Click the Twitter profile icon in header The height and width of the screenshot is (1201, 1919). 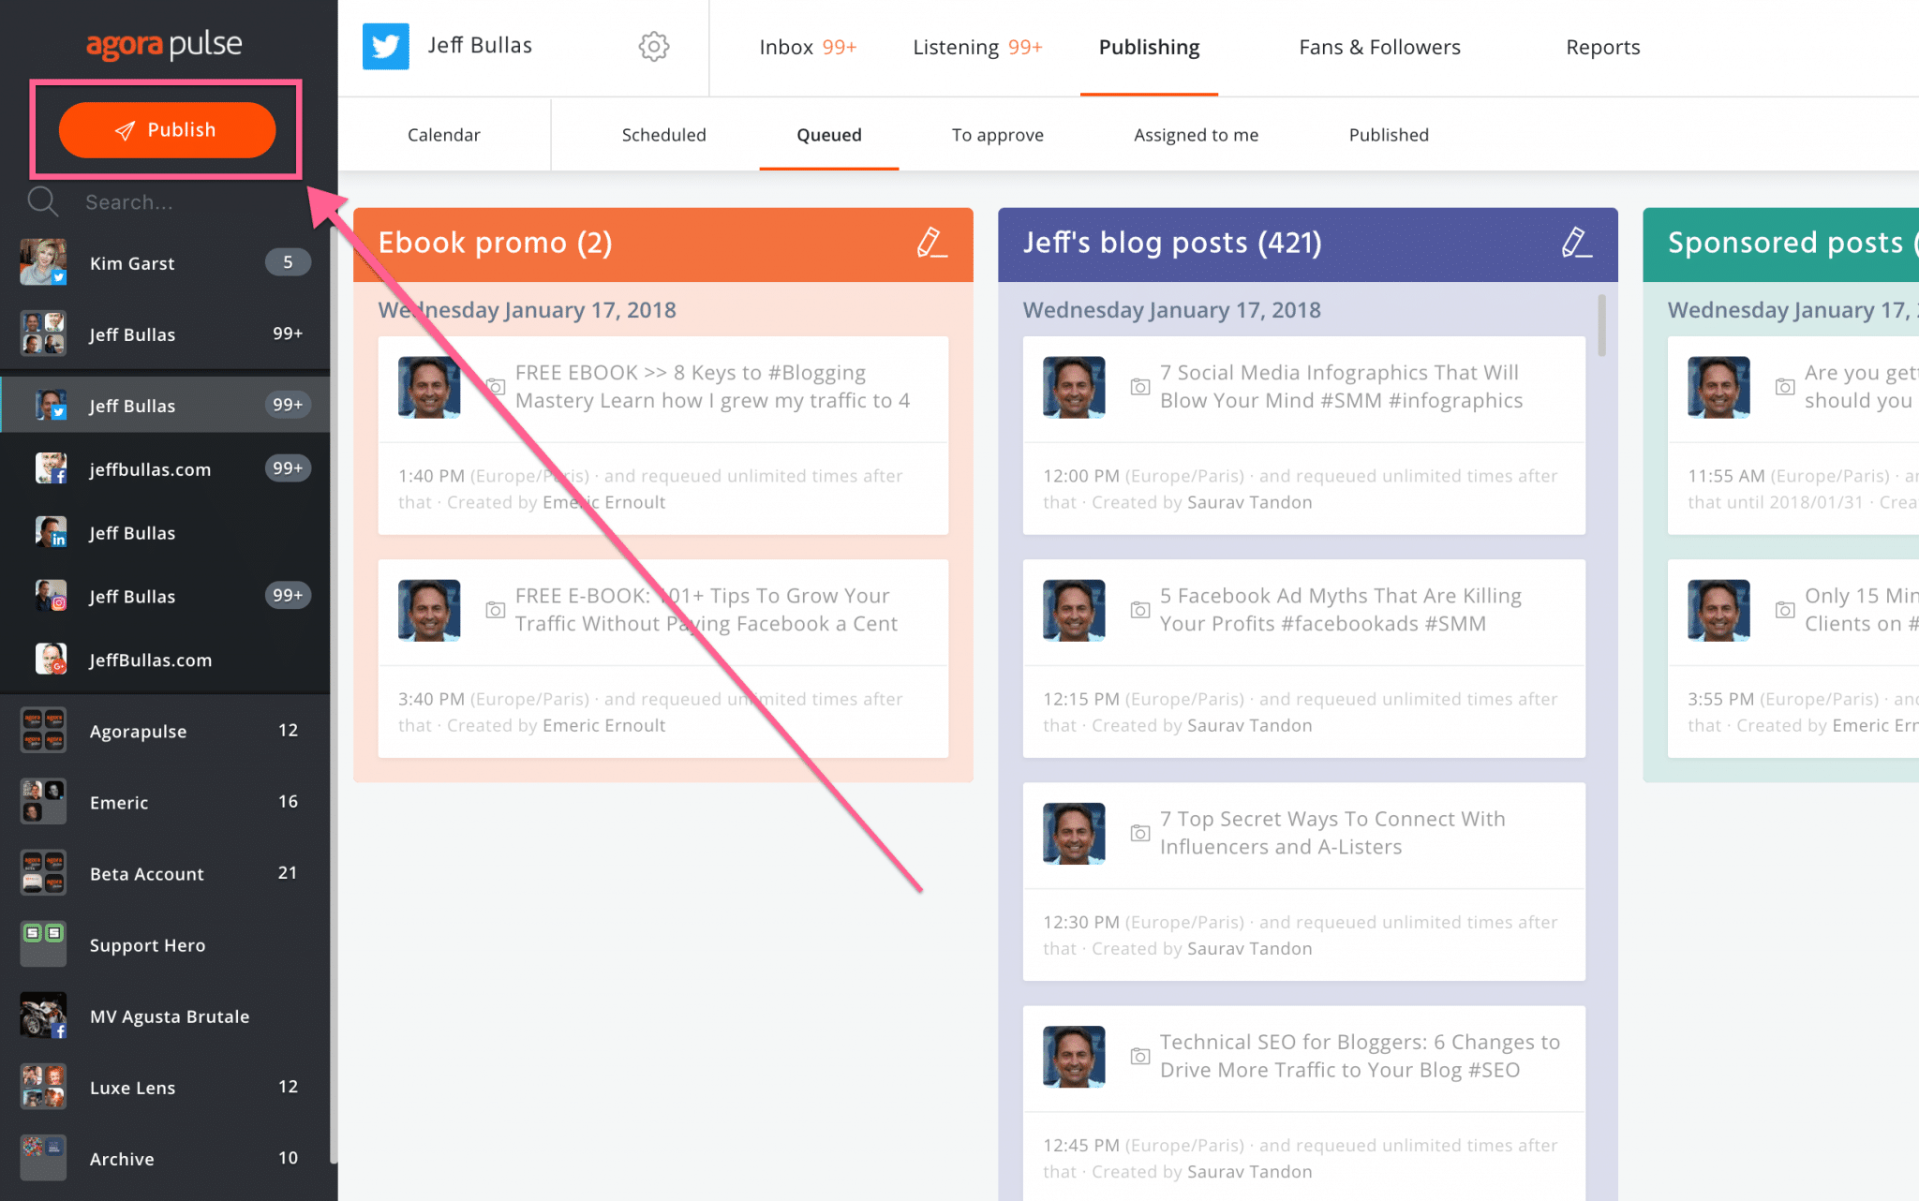[385, 46]
